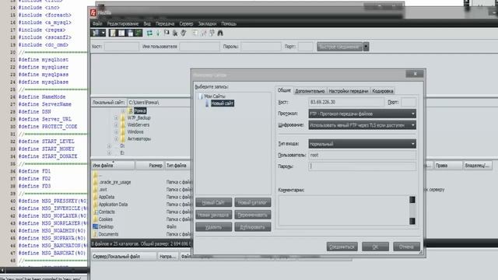Click the Соединиться button
Screen dimensions: 498x280
[342, 247]
